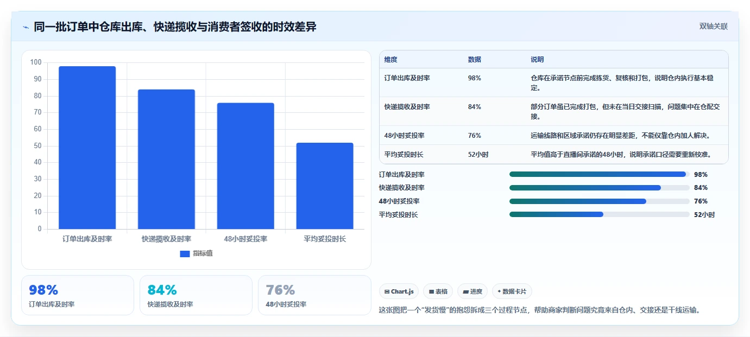Click table cell value 52小时

pyautogui.click(x=478, y=155)
